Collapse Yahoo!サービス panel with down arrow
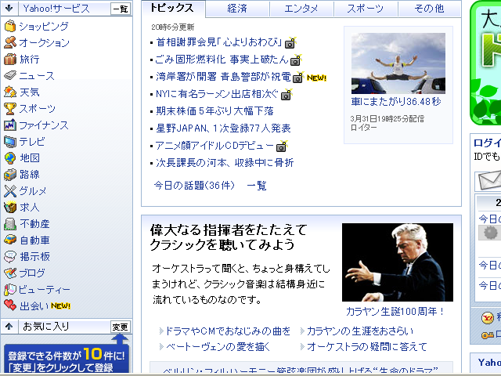Image resolution: width=501 pixels, height=376 pixels. [x=9, y=9]
